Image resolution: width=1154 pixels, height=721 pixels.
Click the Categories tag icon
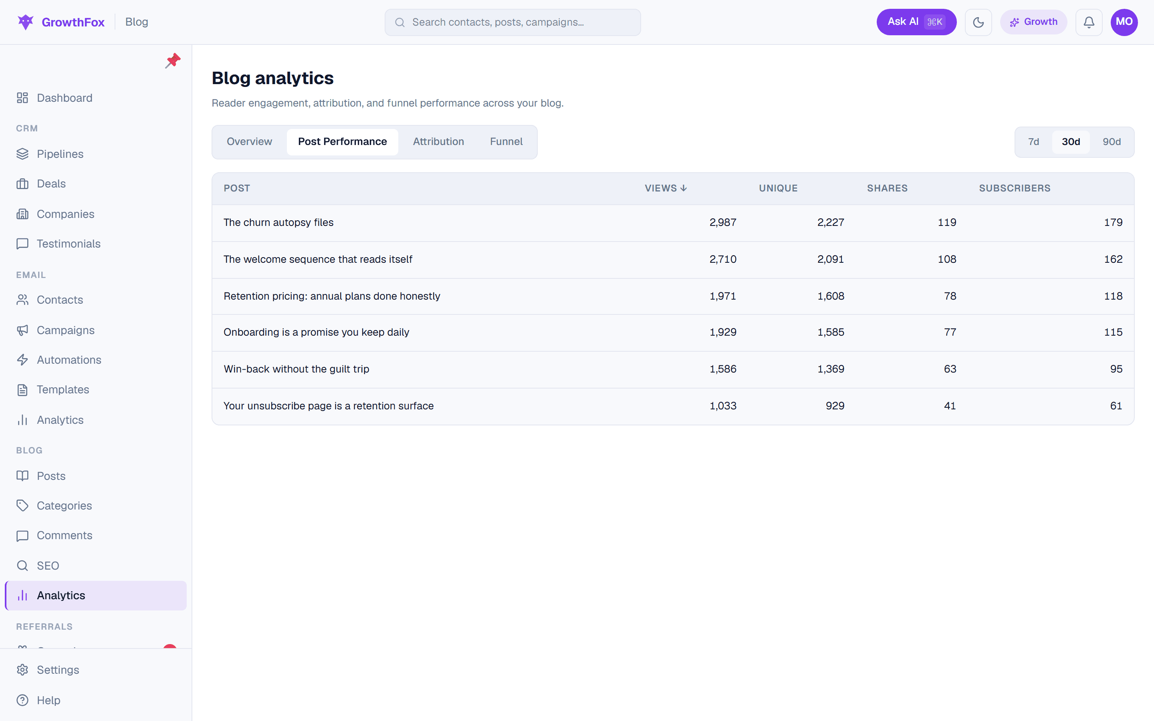coord(22,506)
